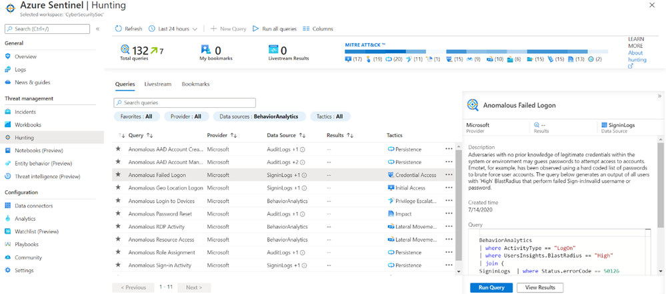Viewport: 666px width, 294px height.
Task: Sort by the Query column header
Action: (x=141, y=135)
